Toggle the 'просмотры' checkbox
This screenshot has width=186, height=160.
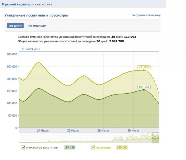[93, 148]
